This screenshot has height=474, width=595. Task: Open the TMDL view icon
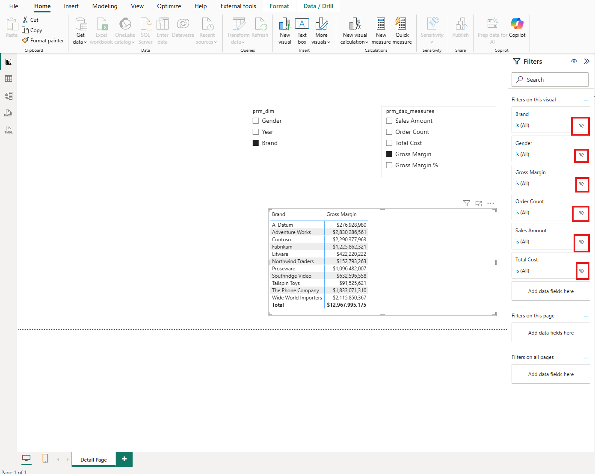(8, 130)
